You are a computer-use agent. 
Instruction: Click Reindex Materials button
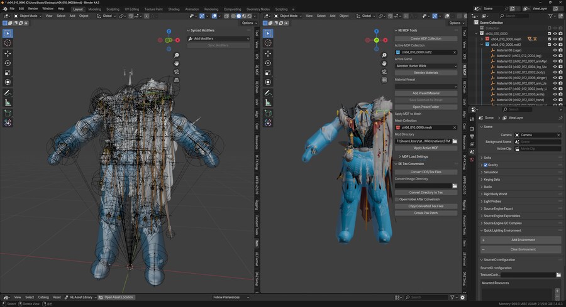pos(426,73)
